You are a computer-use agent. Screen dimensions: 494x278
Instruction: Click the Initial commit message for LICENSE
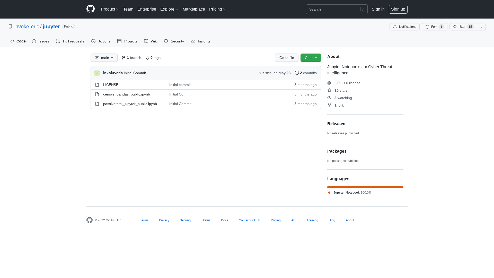coord(180,85)
